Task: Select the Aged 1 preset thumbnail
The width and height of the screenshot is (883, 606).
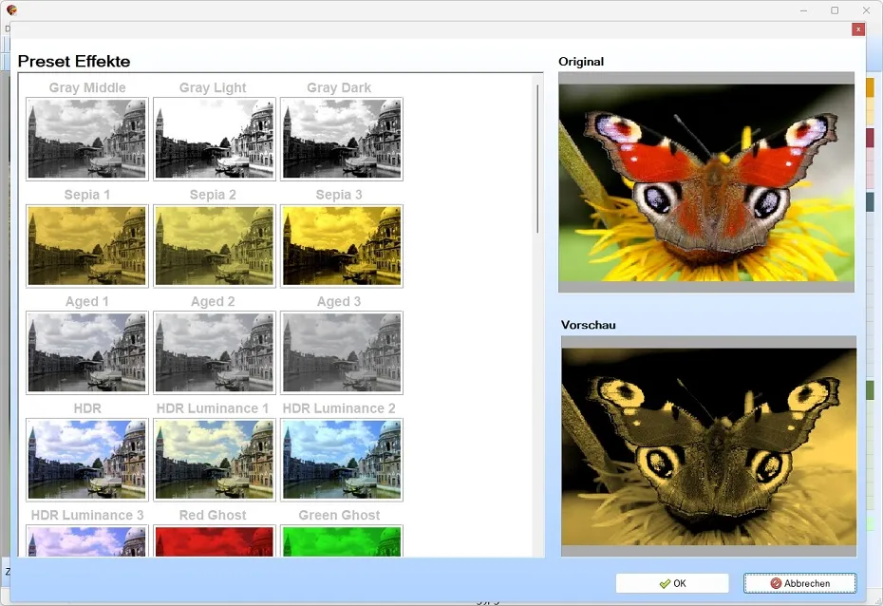Action: click(87, 352)
